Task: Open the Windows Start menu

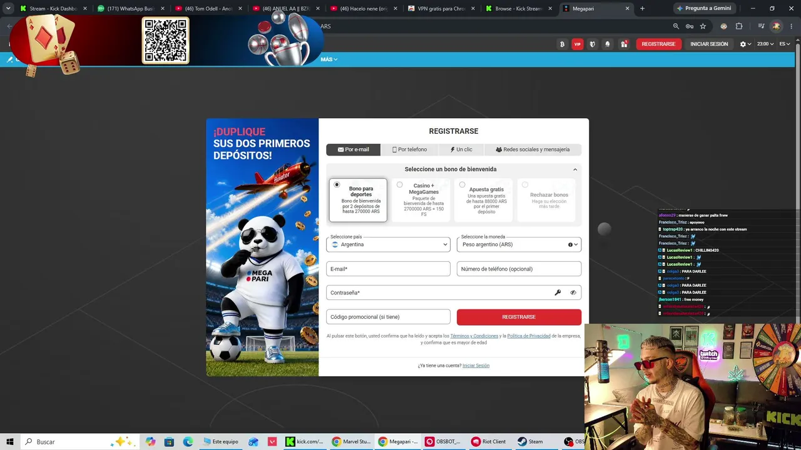Action: 10,441
